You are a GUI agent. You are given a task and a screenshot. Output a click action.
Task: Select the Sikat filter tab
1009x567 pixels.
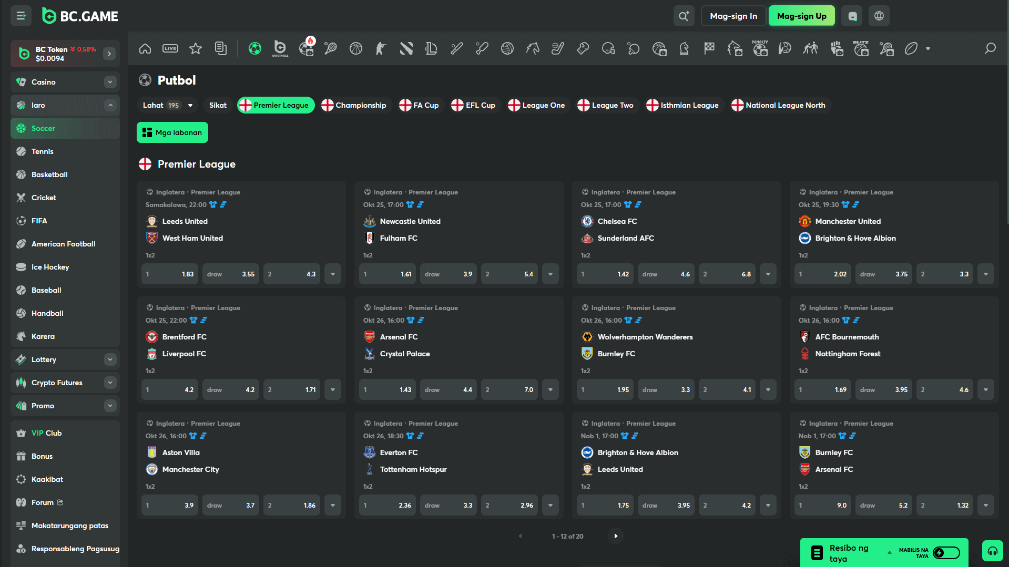coord(218,105)
